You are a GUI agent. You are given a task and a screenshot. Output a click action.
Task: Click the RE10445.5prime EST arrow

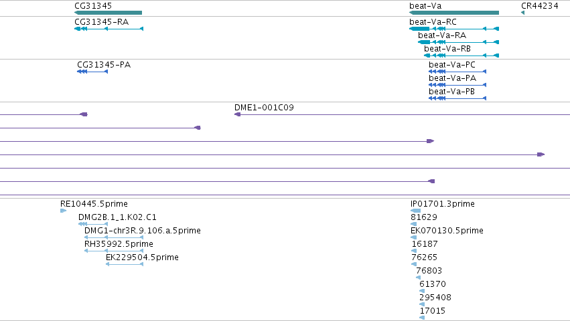[x=63, y=211]
